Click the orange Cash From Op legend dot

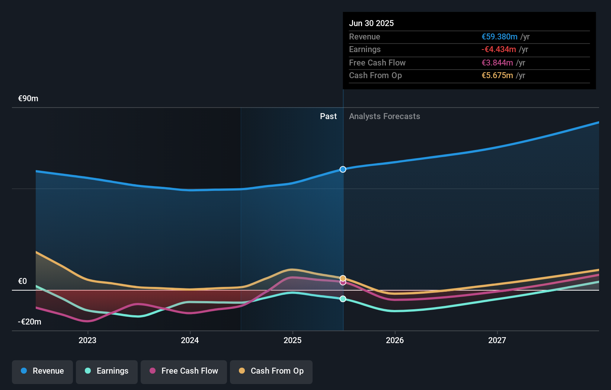(x=241, y=371)
